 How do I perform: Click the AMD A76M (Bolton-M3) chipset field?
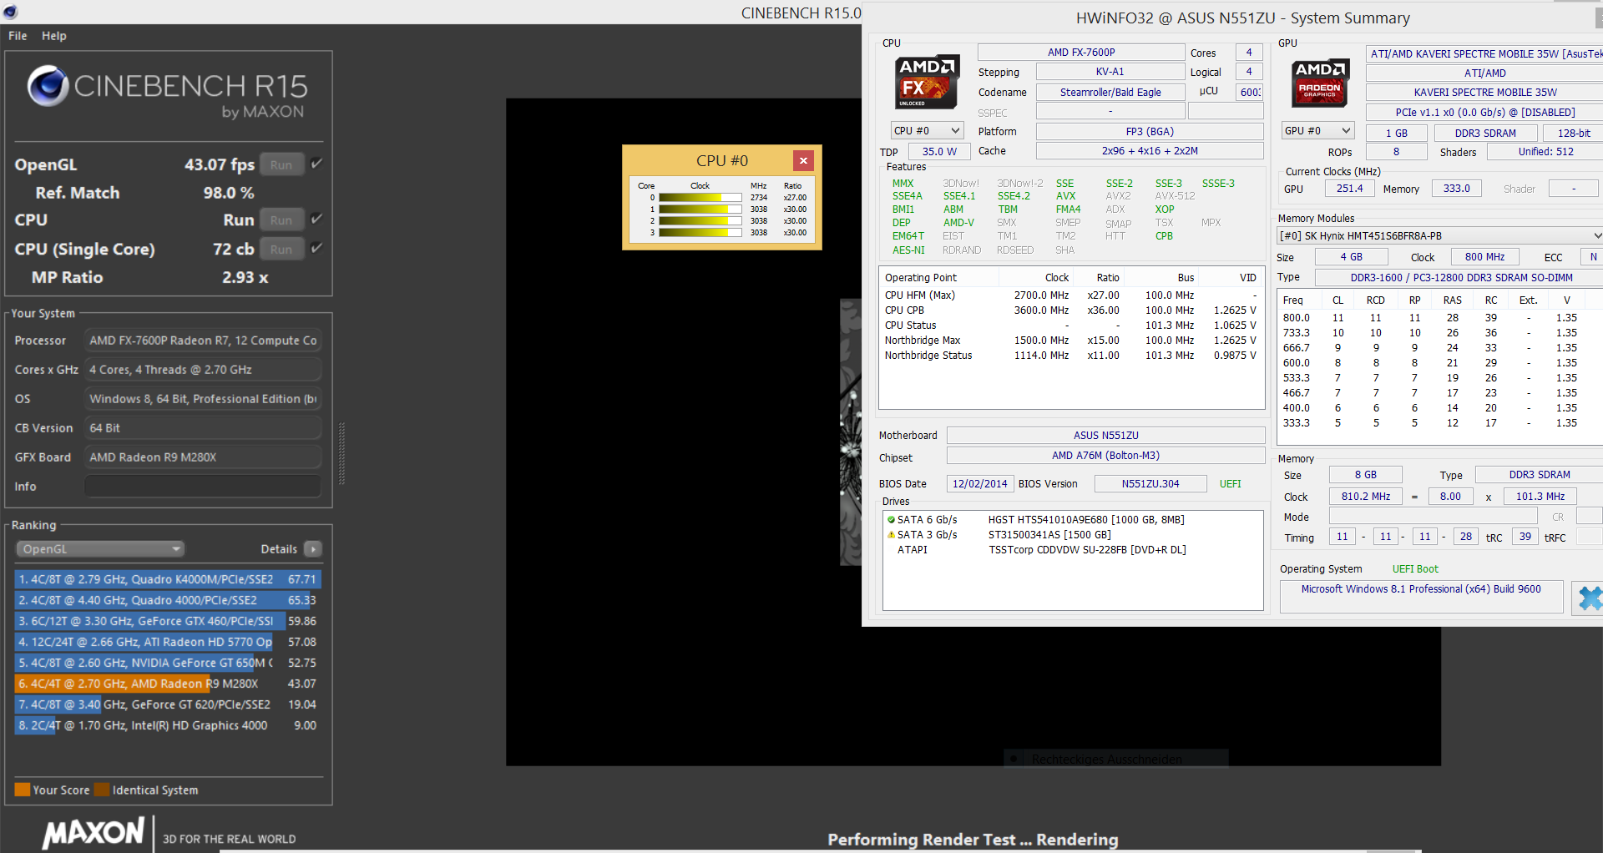coord(1106,456)
